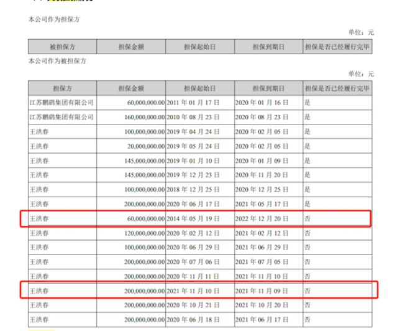
Task: Click start date 2020年06月29日
Action: [193, 247]
